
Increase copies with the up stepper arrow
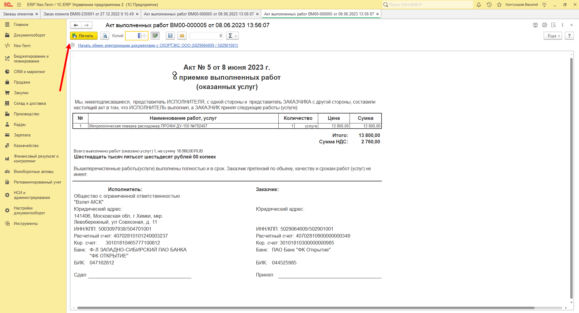pyautogui.click(x=144, y=34)
